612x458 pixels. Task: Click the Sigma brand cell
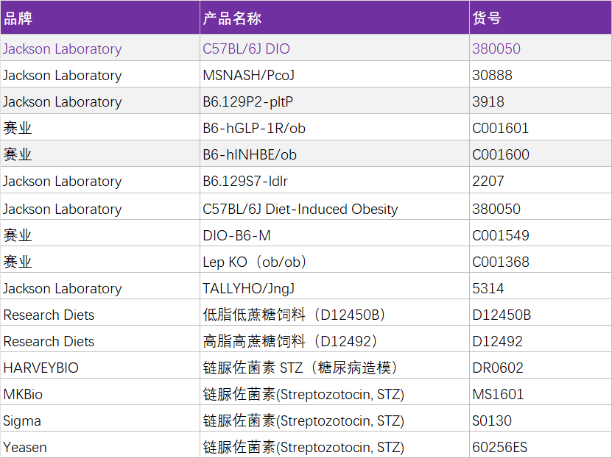tap(100, 418)
